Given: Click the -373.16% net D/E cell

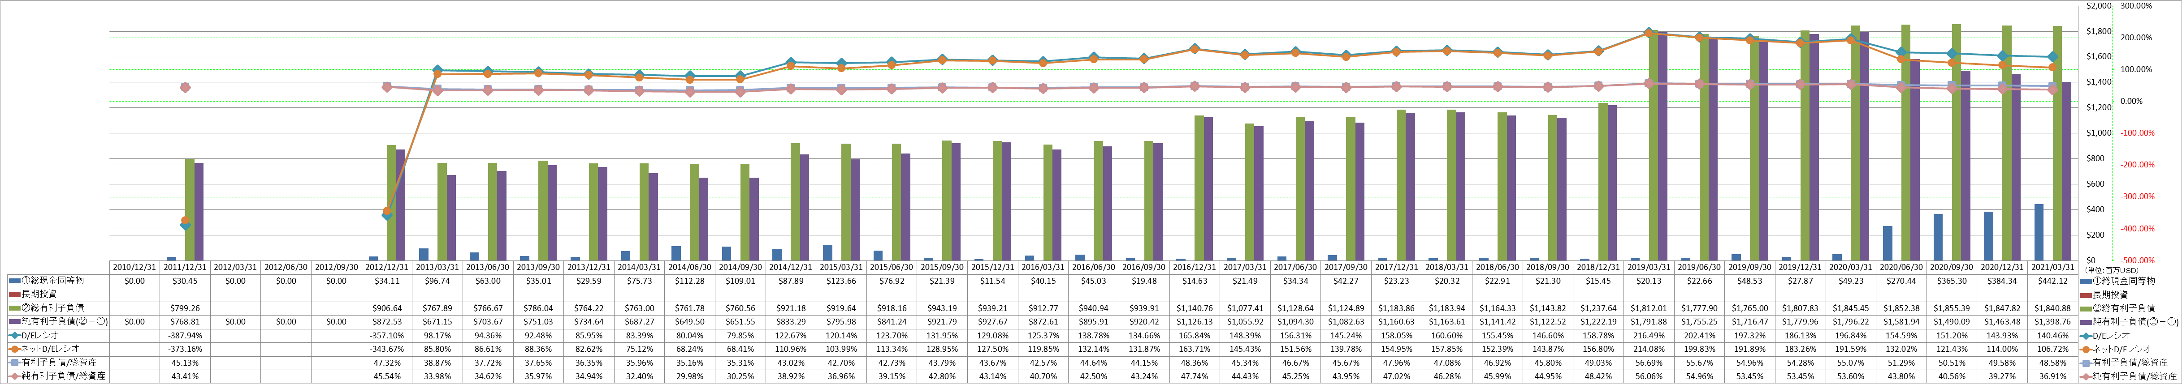Looking at the screenshot, I should [185, 349].
